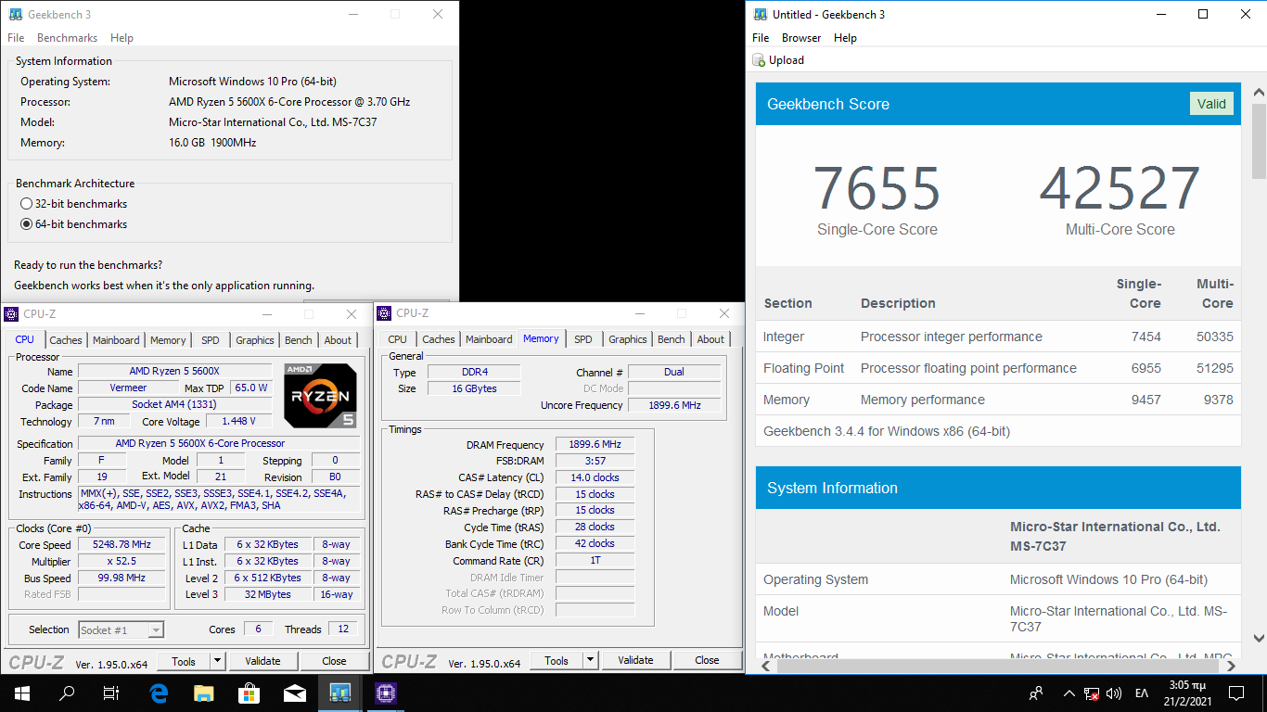
Task: Click Close button in Memory CPU-Z window
Action: (x=707, y=661)
